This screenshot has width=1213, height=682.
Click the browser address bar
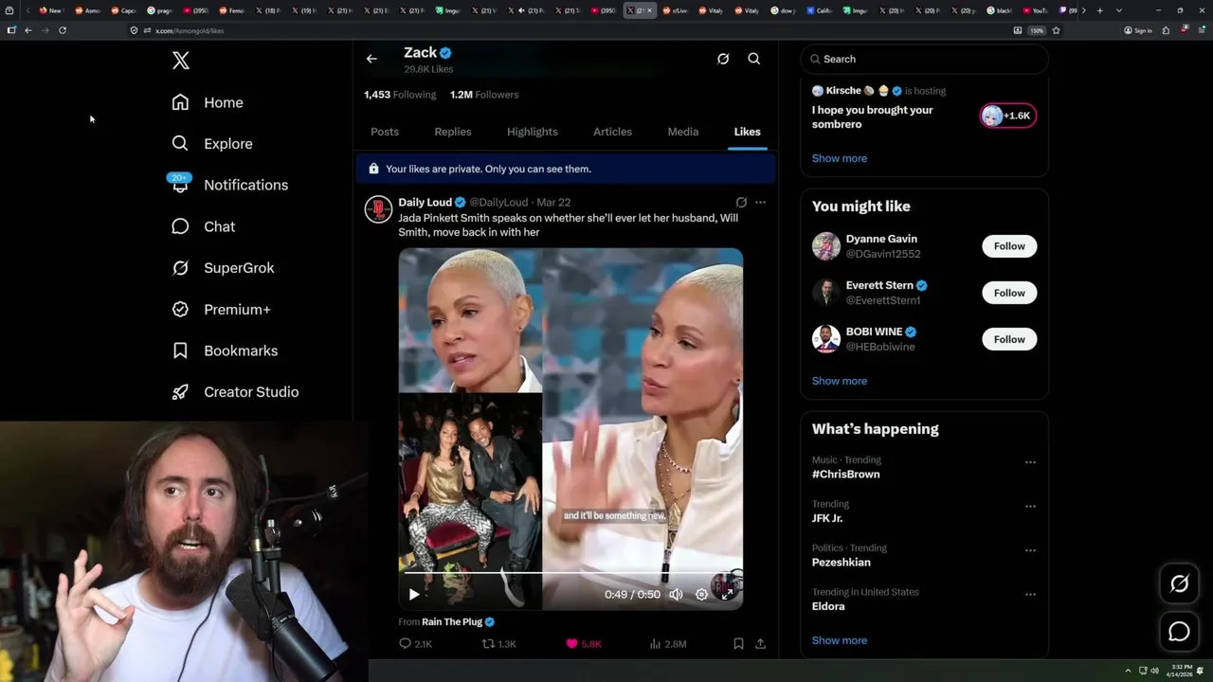point(569,30)
